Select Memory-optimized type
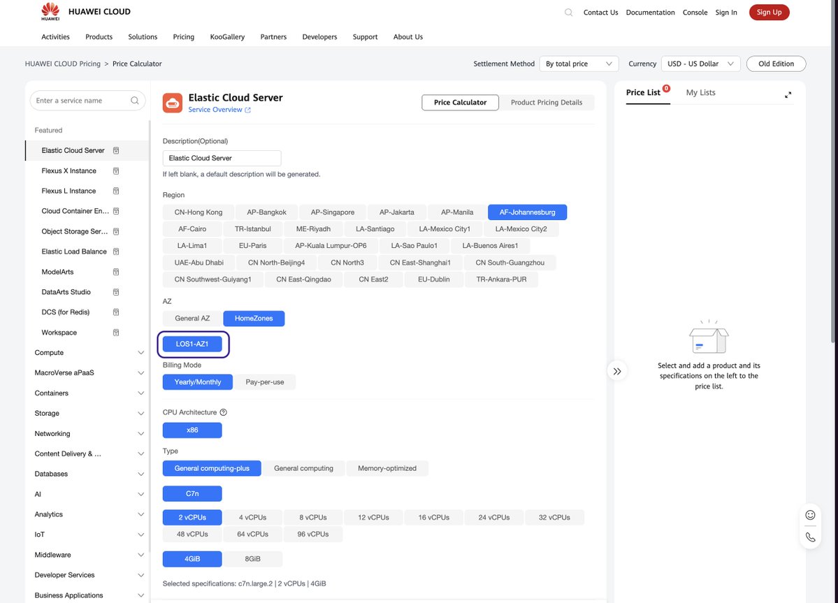This screenshot has height=603, width=838. [387, 468]
